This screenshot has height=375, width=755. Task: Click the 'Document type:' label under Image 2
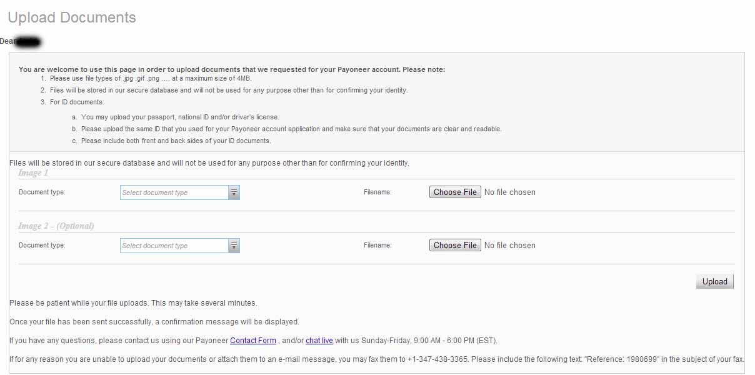pyautogui.click(x=42, y=246)
